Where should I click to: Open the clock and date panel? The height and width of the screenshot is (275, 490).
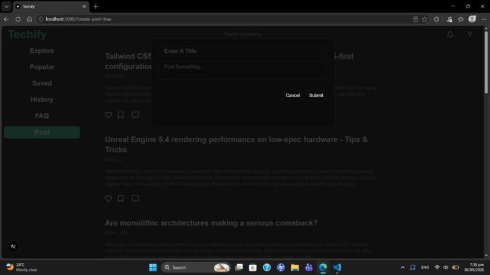(474, 267)
